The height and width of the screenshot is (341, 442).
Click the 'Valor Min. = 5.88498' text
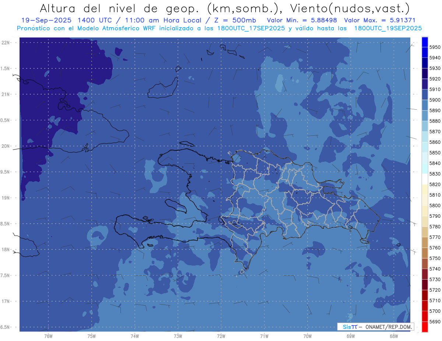click(x=303, y=20)
